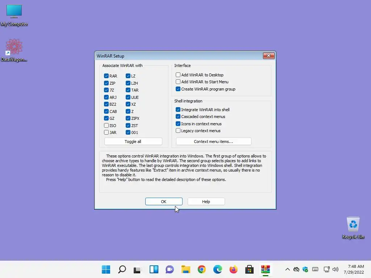Toggle the 001 association checkbox
Viewport: 371px width, 278px height.
[x=128, y=132]
